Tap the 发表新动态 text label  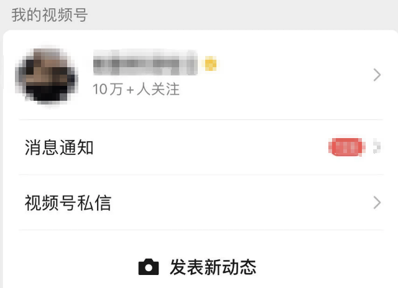(213, 267)
